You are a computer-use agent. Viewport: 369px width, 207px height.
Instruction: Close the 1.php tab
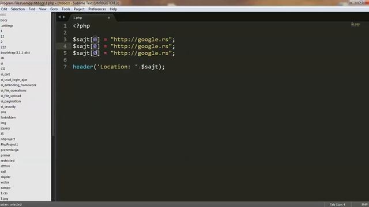click(x=109, y=18)
